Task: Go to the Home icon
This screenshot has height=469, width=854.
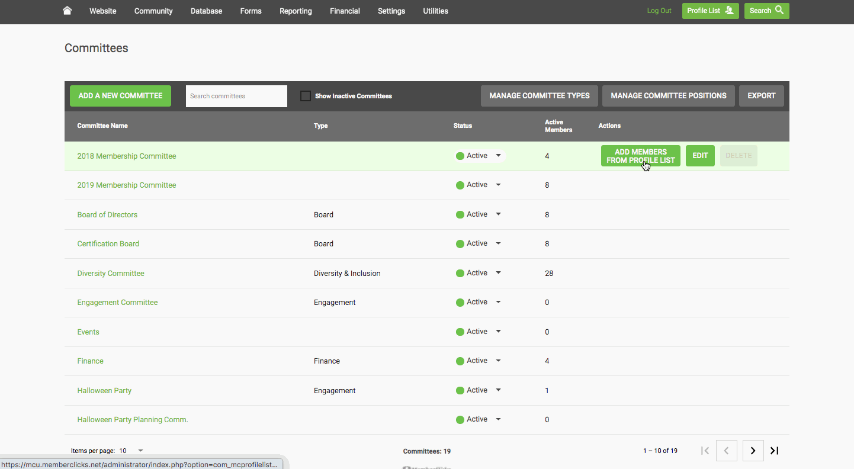Action: (68, 11)
